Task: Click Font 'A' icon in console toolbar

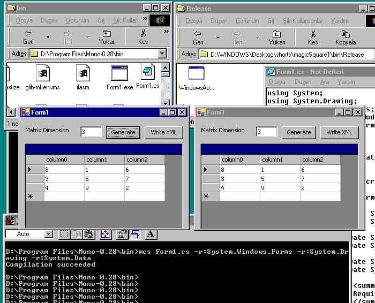Action: (151, 234)
